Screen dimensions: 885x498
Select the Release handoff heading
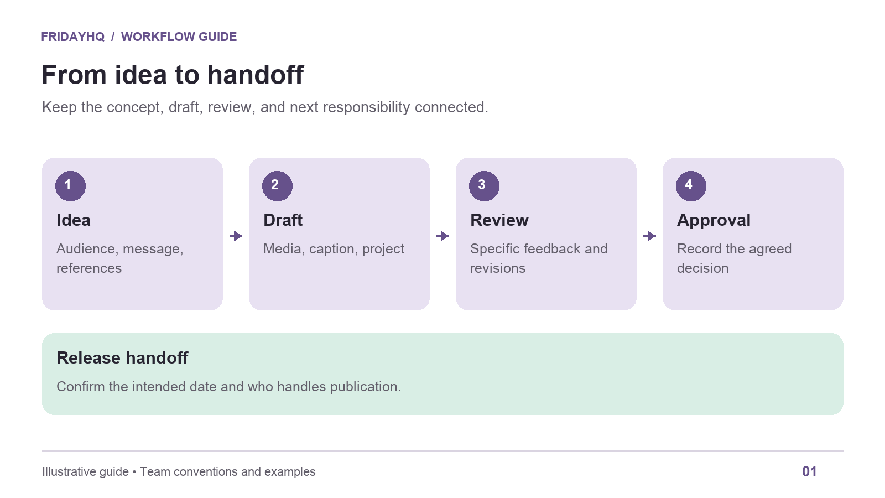[x=122, y=358]
